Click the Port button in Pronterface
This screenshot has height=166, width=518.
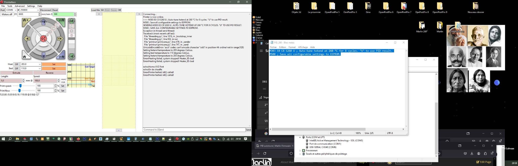[x=3, y=10]
